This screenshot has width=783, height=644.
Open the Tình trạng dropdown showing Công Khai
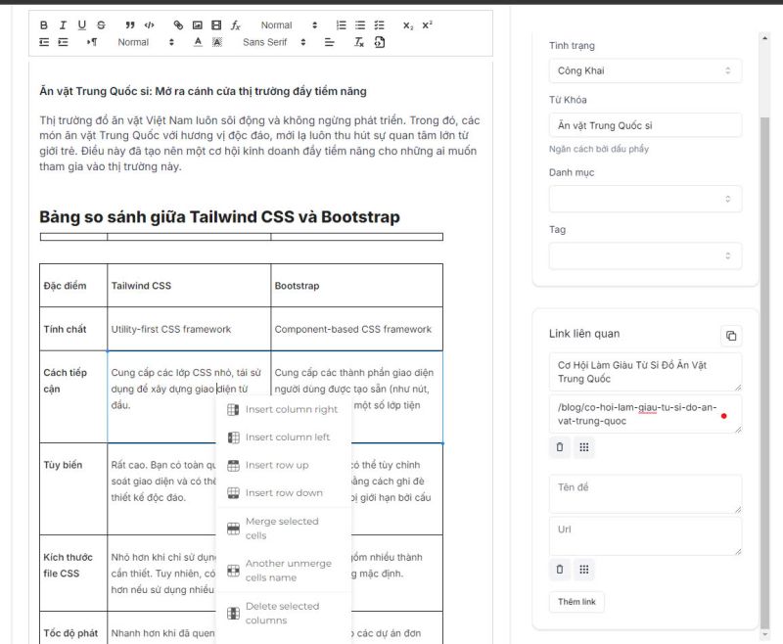645,70
